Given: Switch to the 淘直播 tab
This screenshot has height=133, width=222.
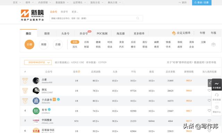Looking at the screenshot, I should (x=120, y=34).
